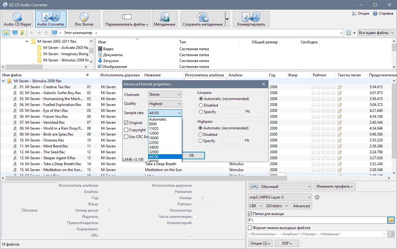Open the Обычный profile dropdown
Viewport: 397px width, 249px height.
[280, 187]
